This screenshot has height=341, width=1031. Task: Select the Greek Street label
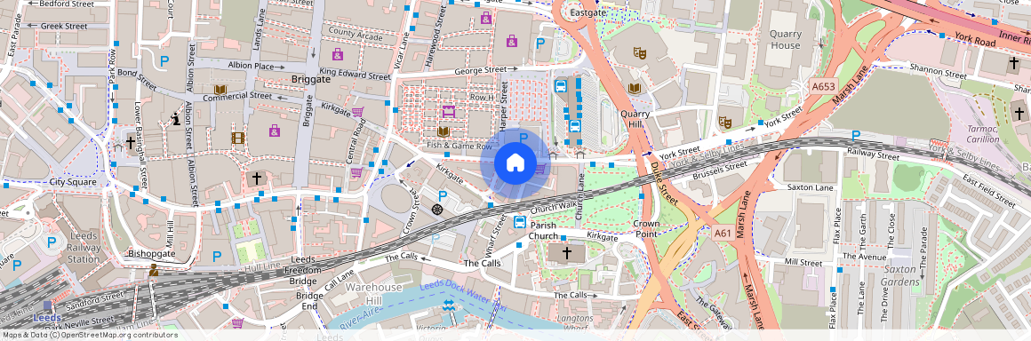(x=64, y=27)
